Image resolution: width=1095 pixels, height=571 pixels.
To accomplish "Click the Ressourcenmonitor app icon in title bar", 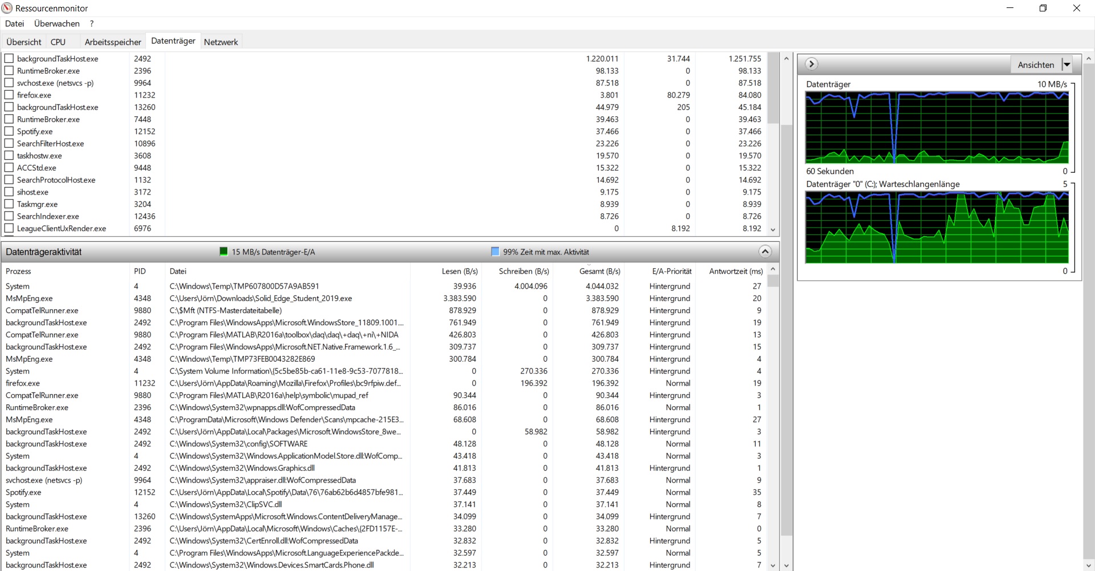I will [7, 8].
